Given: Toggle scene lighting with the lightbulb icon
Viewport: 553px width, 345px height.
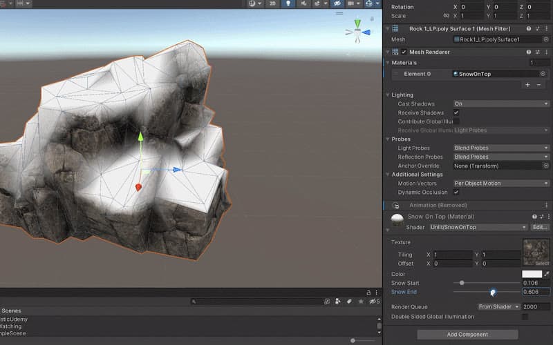Looking at the screenshot, I should [288, 3].
